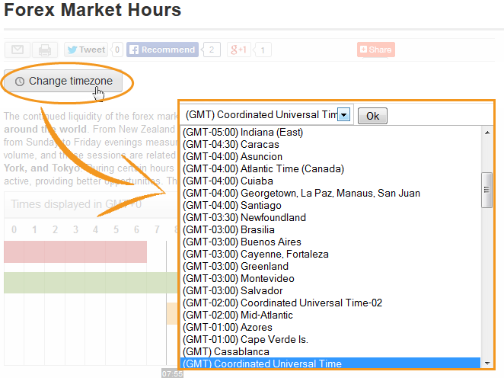This screenshot has height=378, width=504.
Task: Click the printer icon
Action: pos(45,50)
